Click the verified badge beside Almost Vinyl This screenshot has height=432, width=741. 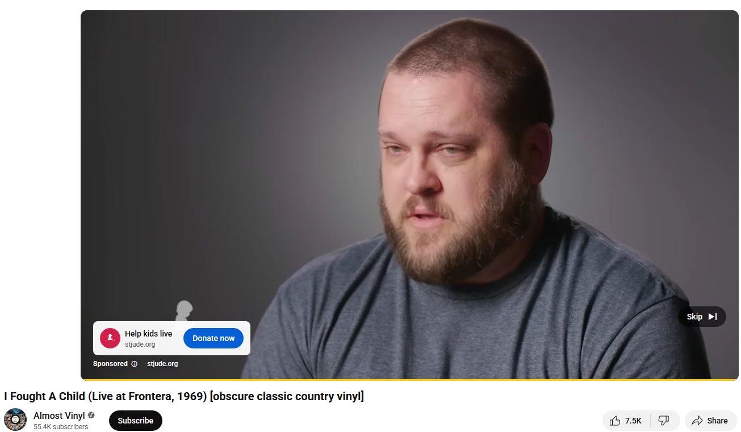point(91,416)
